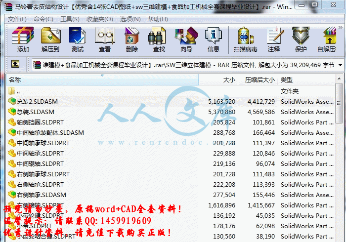This screenshot has height=242, width=346.
Task: Select the 总装2.SLDASM file
Action: click(37, 101)
